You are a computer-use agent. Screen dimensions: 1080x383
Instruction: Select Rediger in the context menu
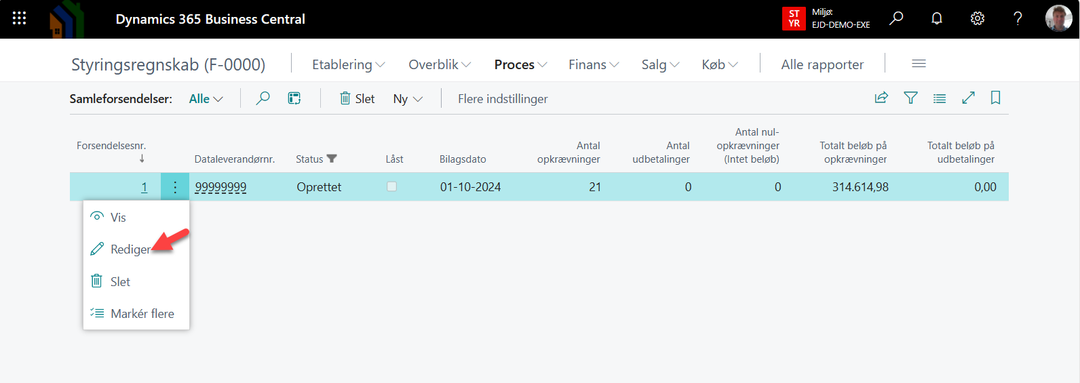[x=130, y=249]
